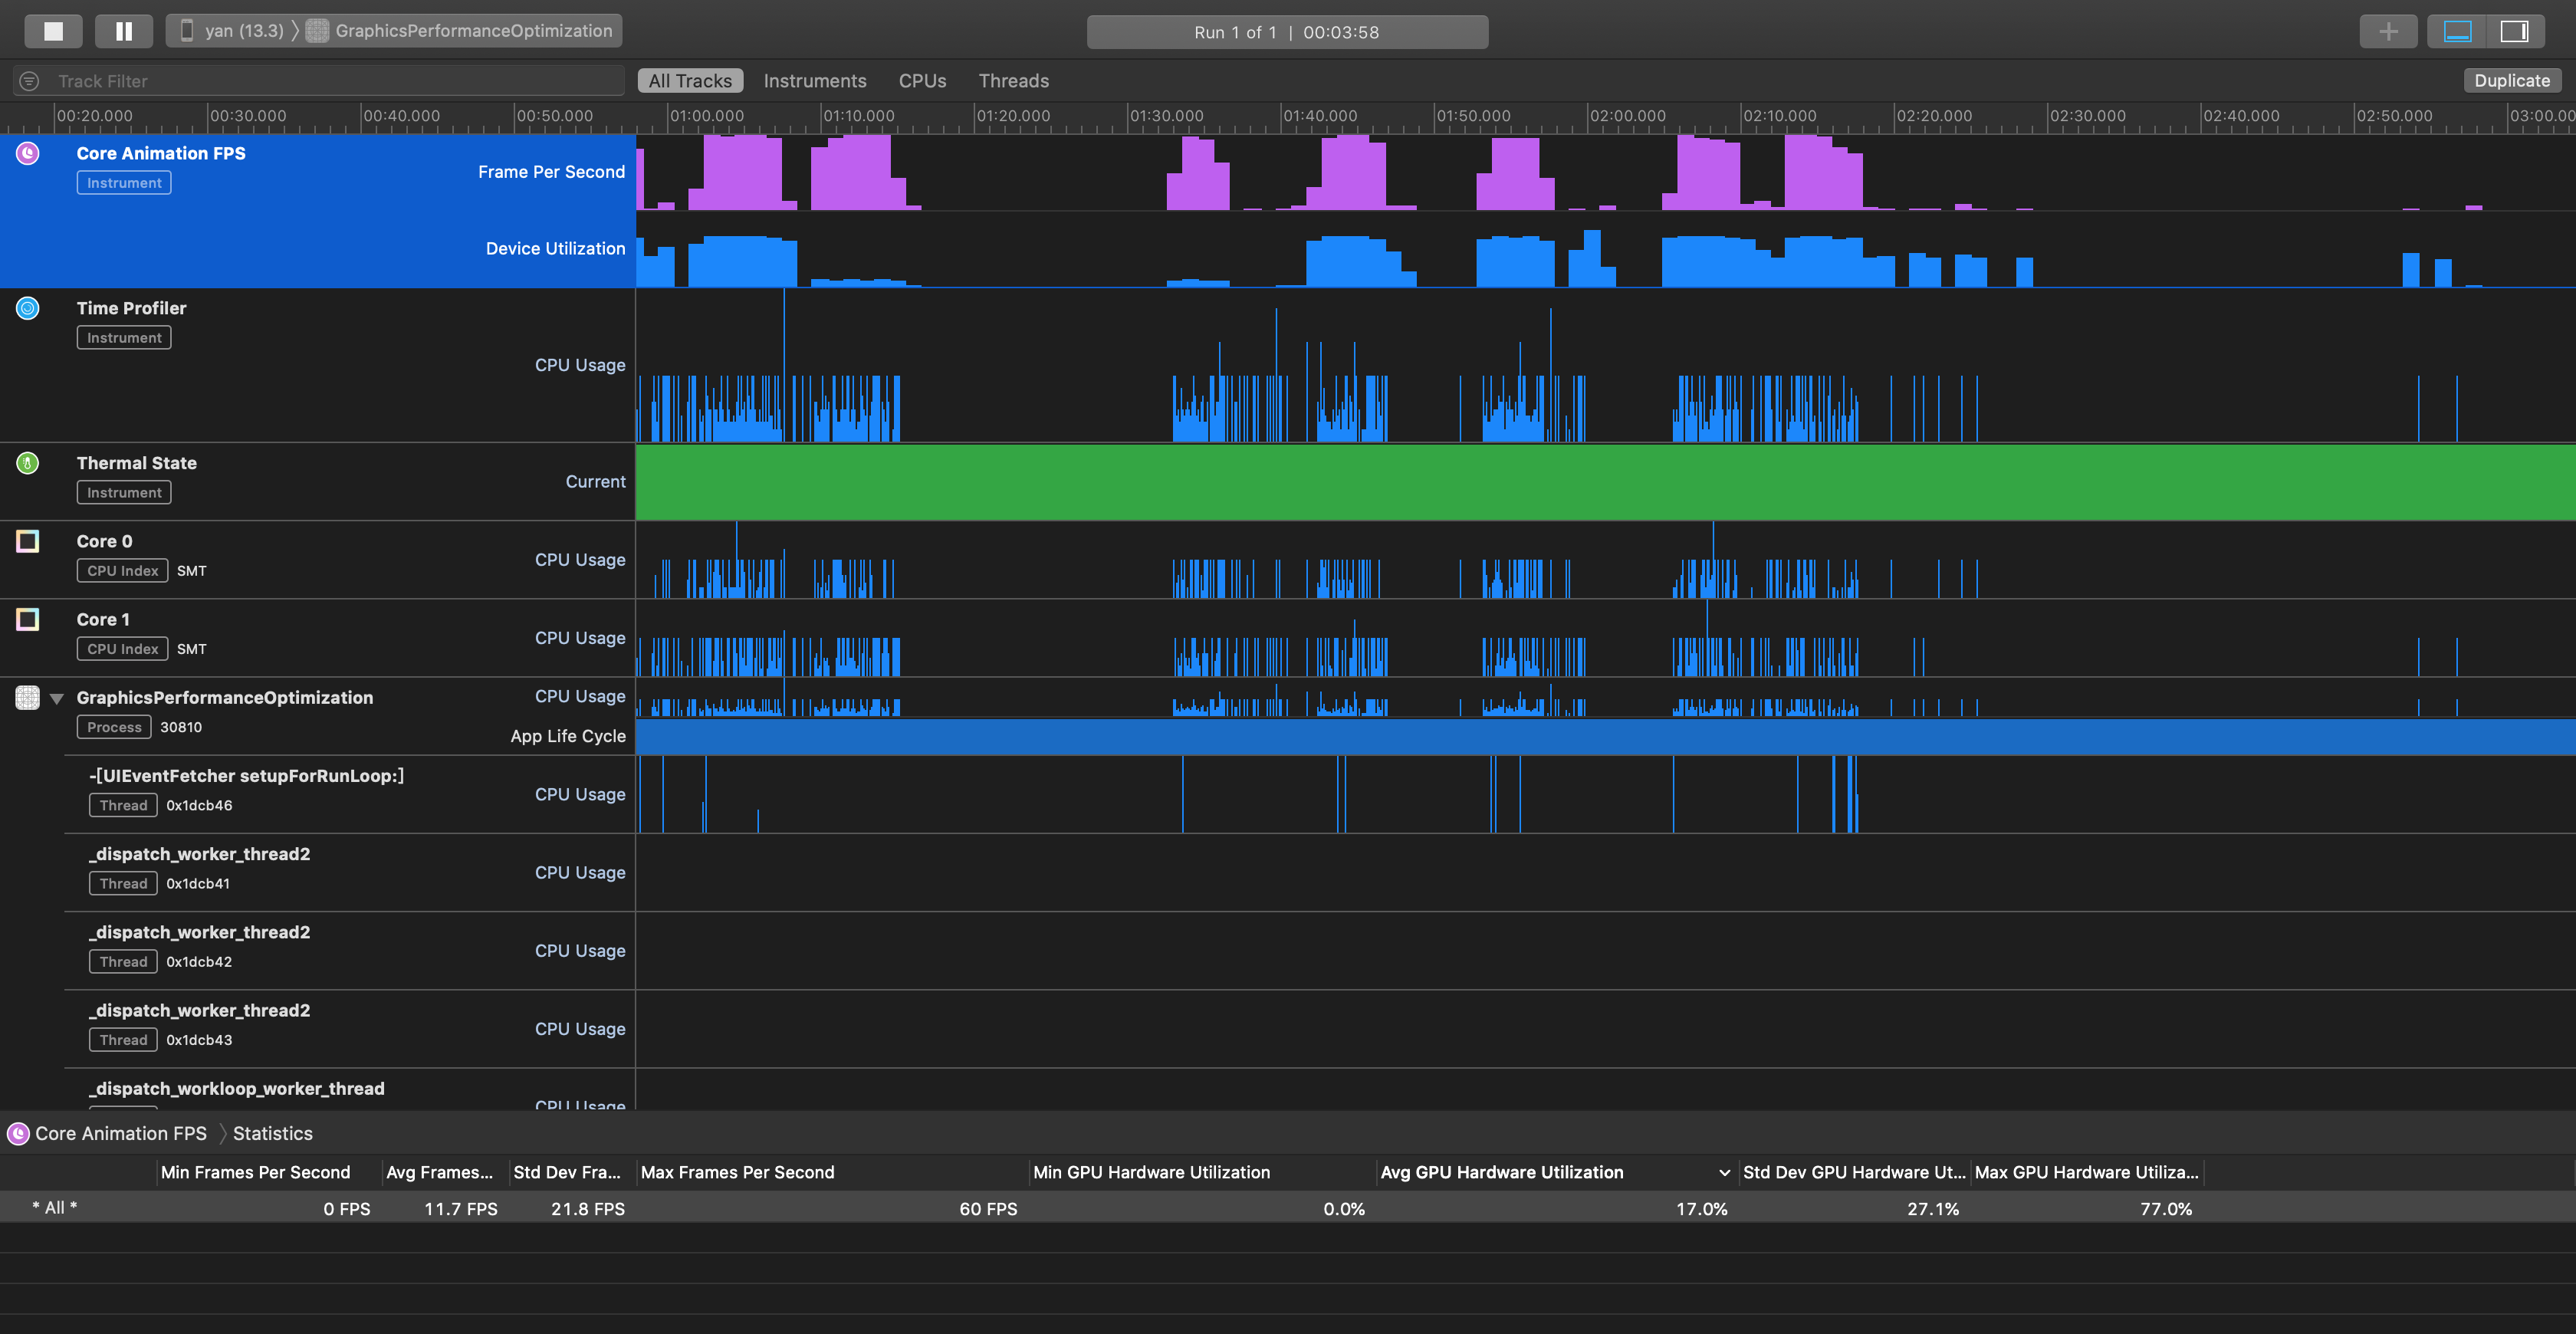Click the GraphicsPerformanceOptimization process icon
Viewport: 2576px width, 1334px height.
pyautogui.click(x=28, y=697)
